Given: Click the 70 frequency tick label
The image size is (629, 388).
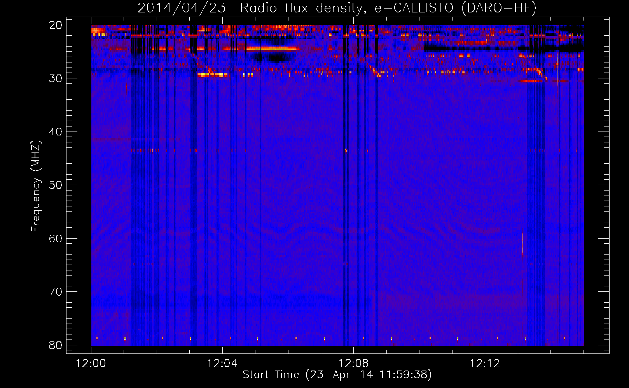Looking at the screenshot, I should [x=56, y=292].
